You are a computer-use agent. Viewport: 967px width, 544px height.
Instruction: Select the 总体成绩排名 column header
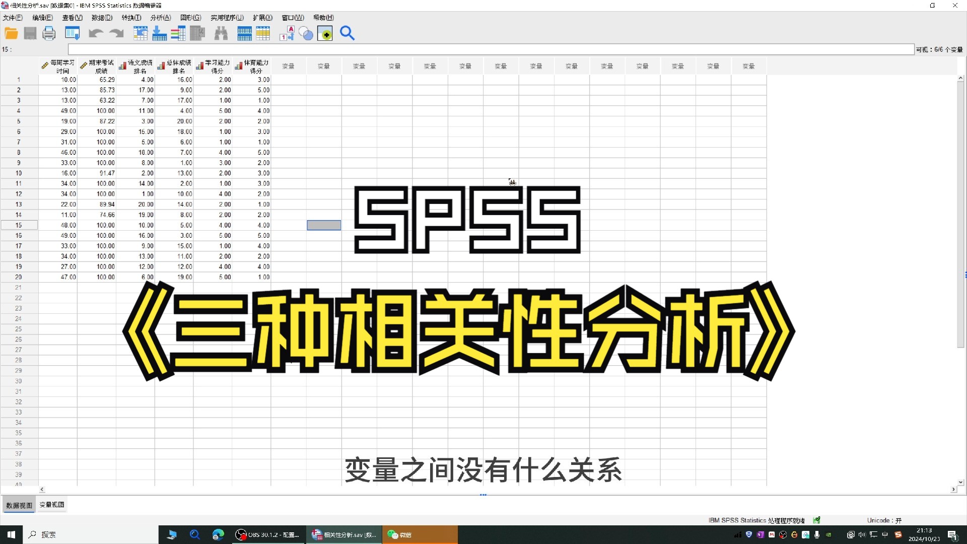(x=174, y=66)
